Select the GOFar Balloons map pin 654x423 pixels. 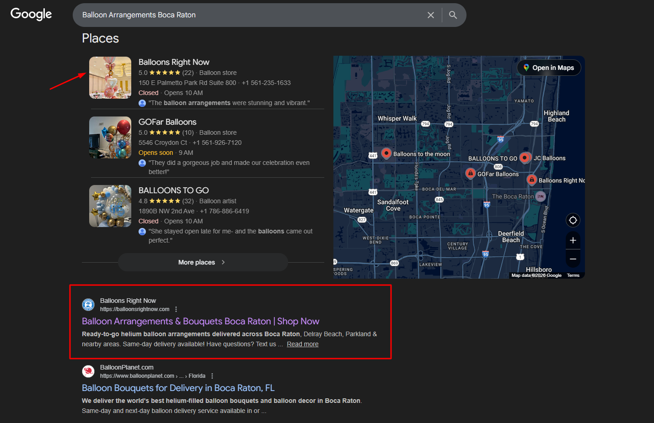coord(470,173)
